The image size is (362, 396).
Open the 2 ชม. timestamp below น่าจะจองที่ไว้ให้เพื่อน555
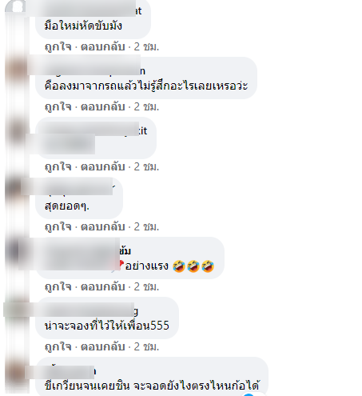click(x=146, y=346)
